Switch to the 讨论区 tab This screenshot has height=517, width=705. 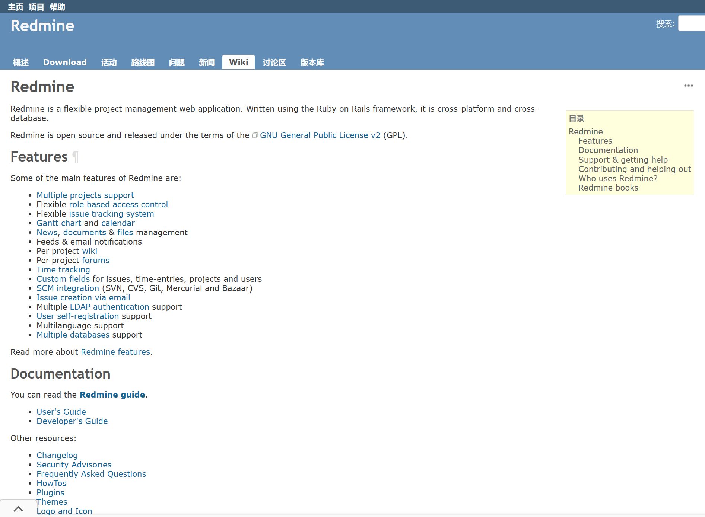pyautogui.click(x=274, y=62)
